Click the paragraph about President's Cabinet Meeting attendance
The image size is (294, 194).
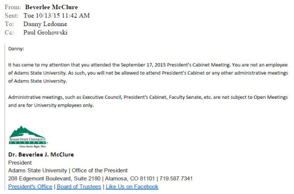tap(148, 73)
